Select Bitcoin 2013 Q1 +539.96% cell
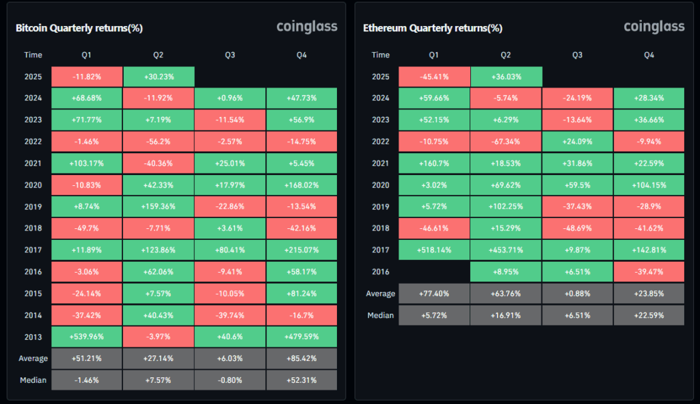 pyautogui.click(x=87, y=337)
